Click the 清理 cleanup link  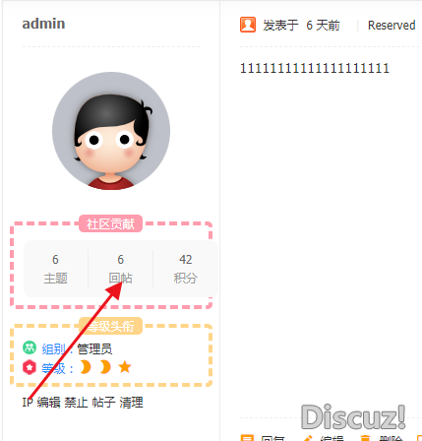[131, 402]
